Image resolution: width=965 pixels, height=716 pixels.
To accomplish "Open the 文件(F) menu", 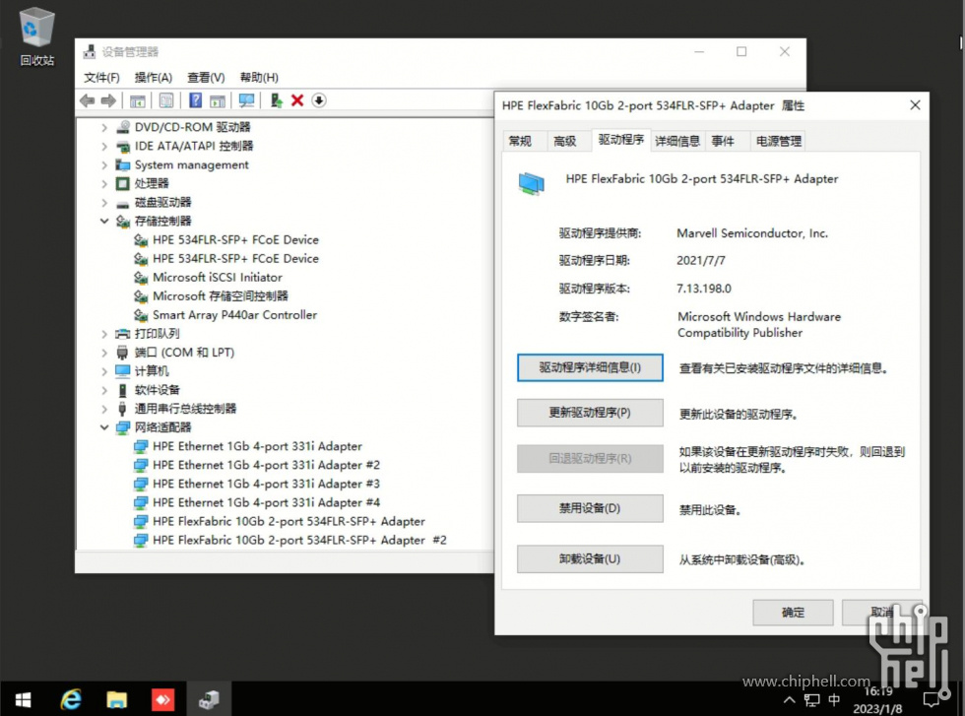I will (101, 78).
